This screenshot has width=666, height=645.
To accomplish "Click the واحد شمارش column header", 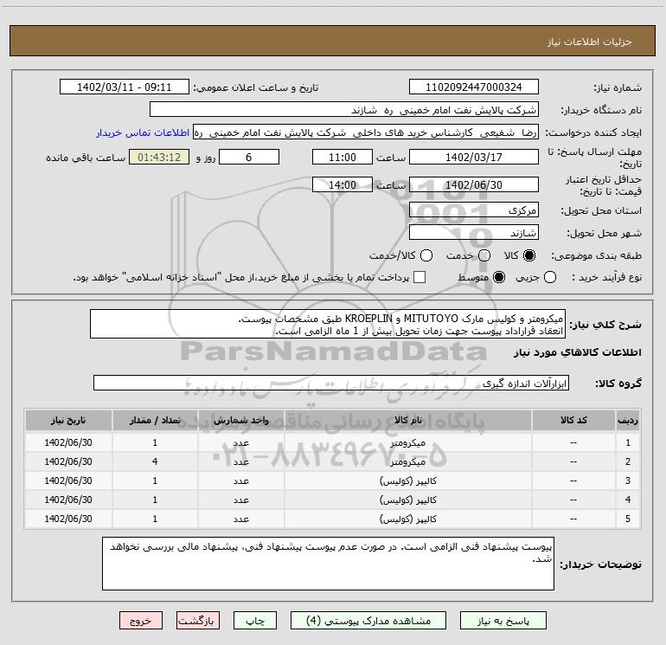I will click(x=240, y=420).
